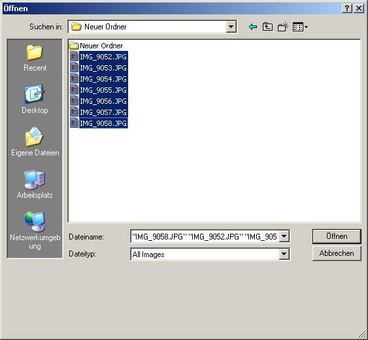Open the view menu icon
Viewport: 368px width, 340px height.
click(300, 27)
